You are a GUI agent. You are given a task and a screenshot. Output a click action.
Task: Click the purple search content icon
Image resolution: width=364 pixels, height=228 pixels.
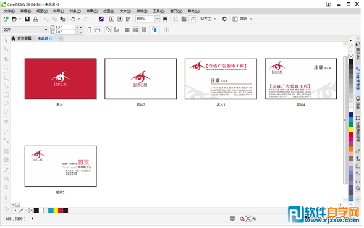click(101, 19)
